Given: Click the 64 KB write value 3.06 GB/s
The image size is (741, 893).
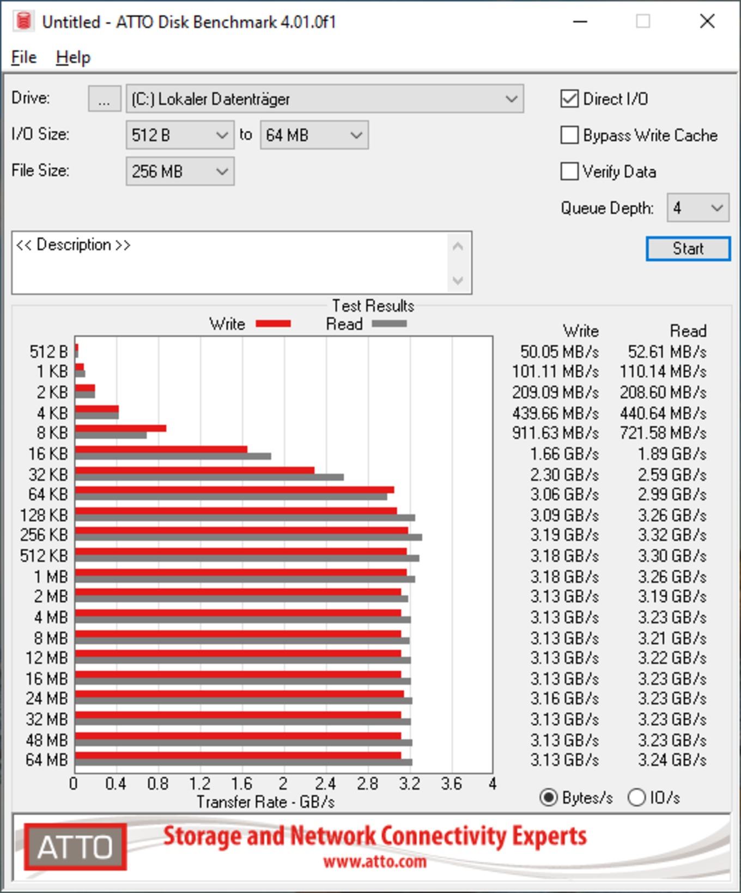Looking at the screenshot, I should coord(564,494).
